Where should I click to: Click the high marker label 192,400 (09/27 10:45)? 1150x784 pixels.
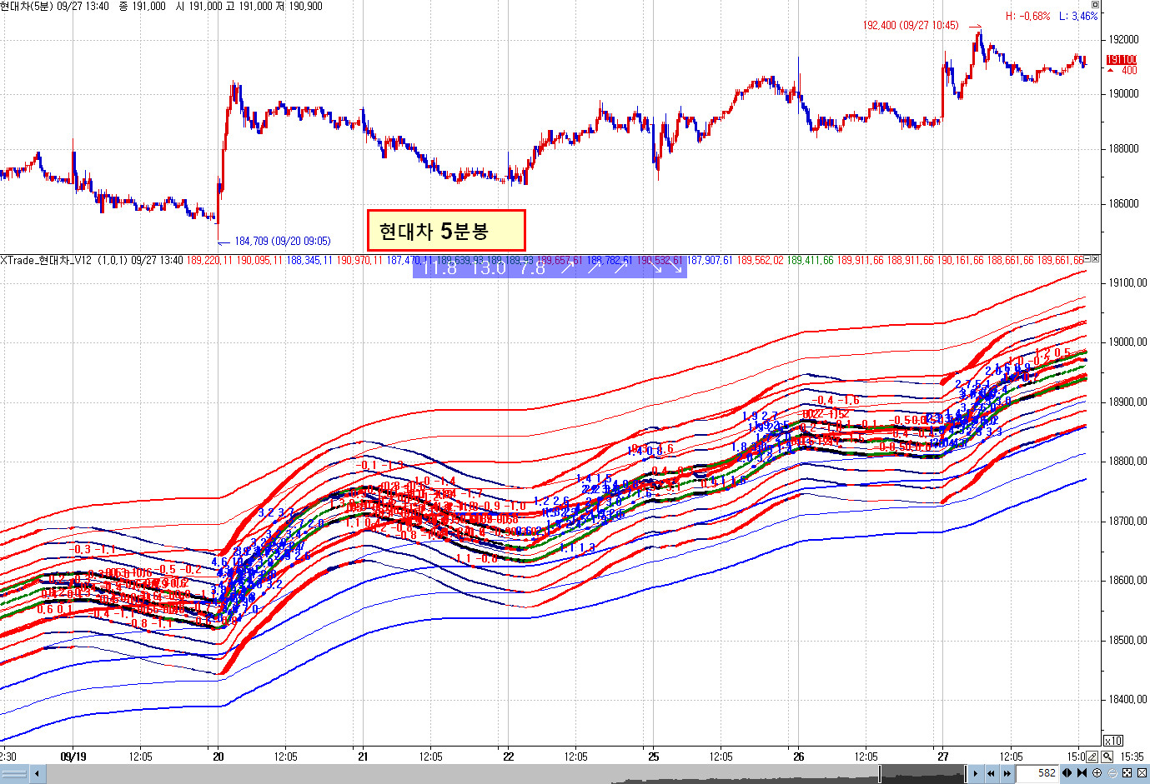[x=911, y=25]
